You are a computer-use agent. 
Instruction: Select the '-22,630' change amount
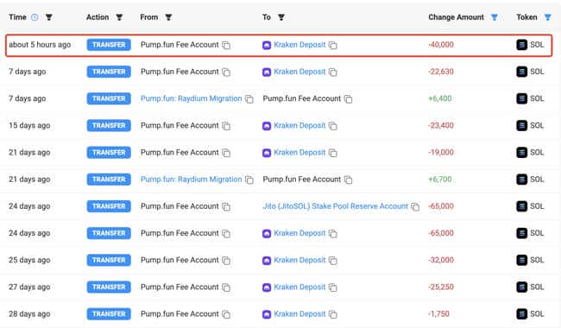click(x=441, y=72)
